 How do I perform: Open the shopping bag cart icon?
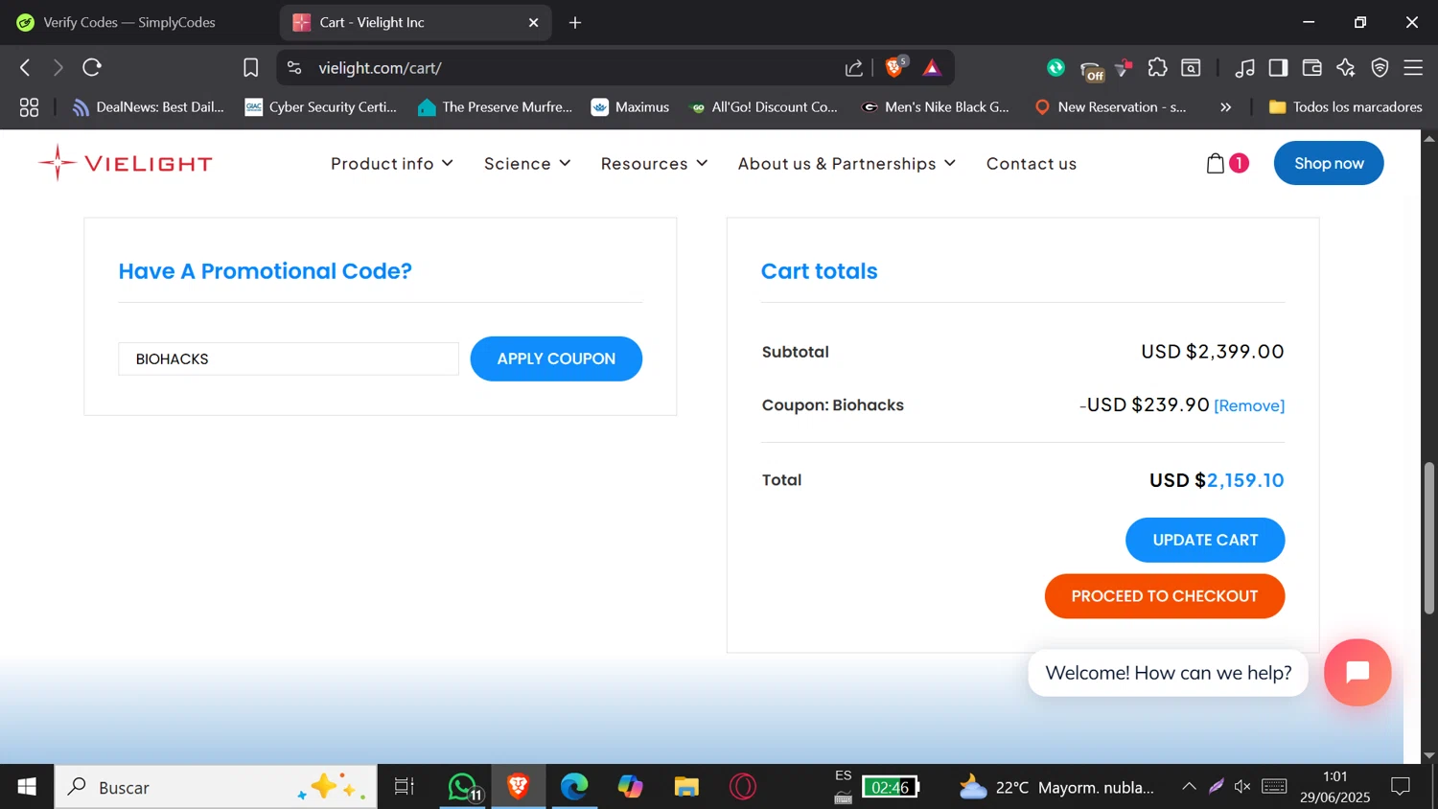pos(1216,163)
